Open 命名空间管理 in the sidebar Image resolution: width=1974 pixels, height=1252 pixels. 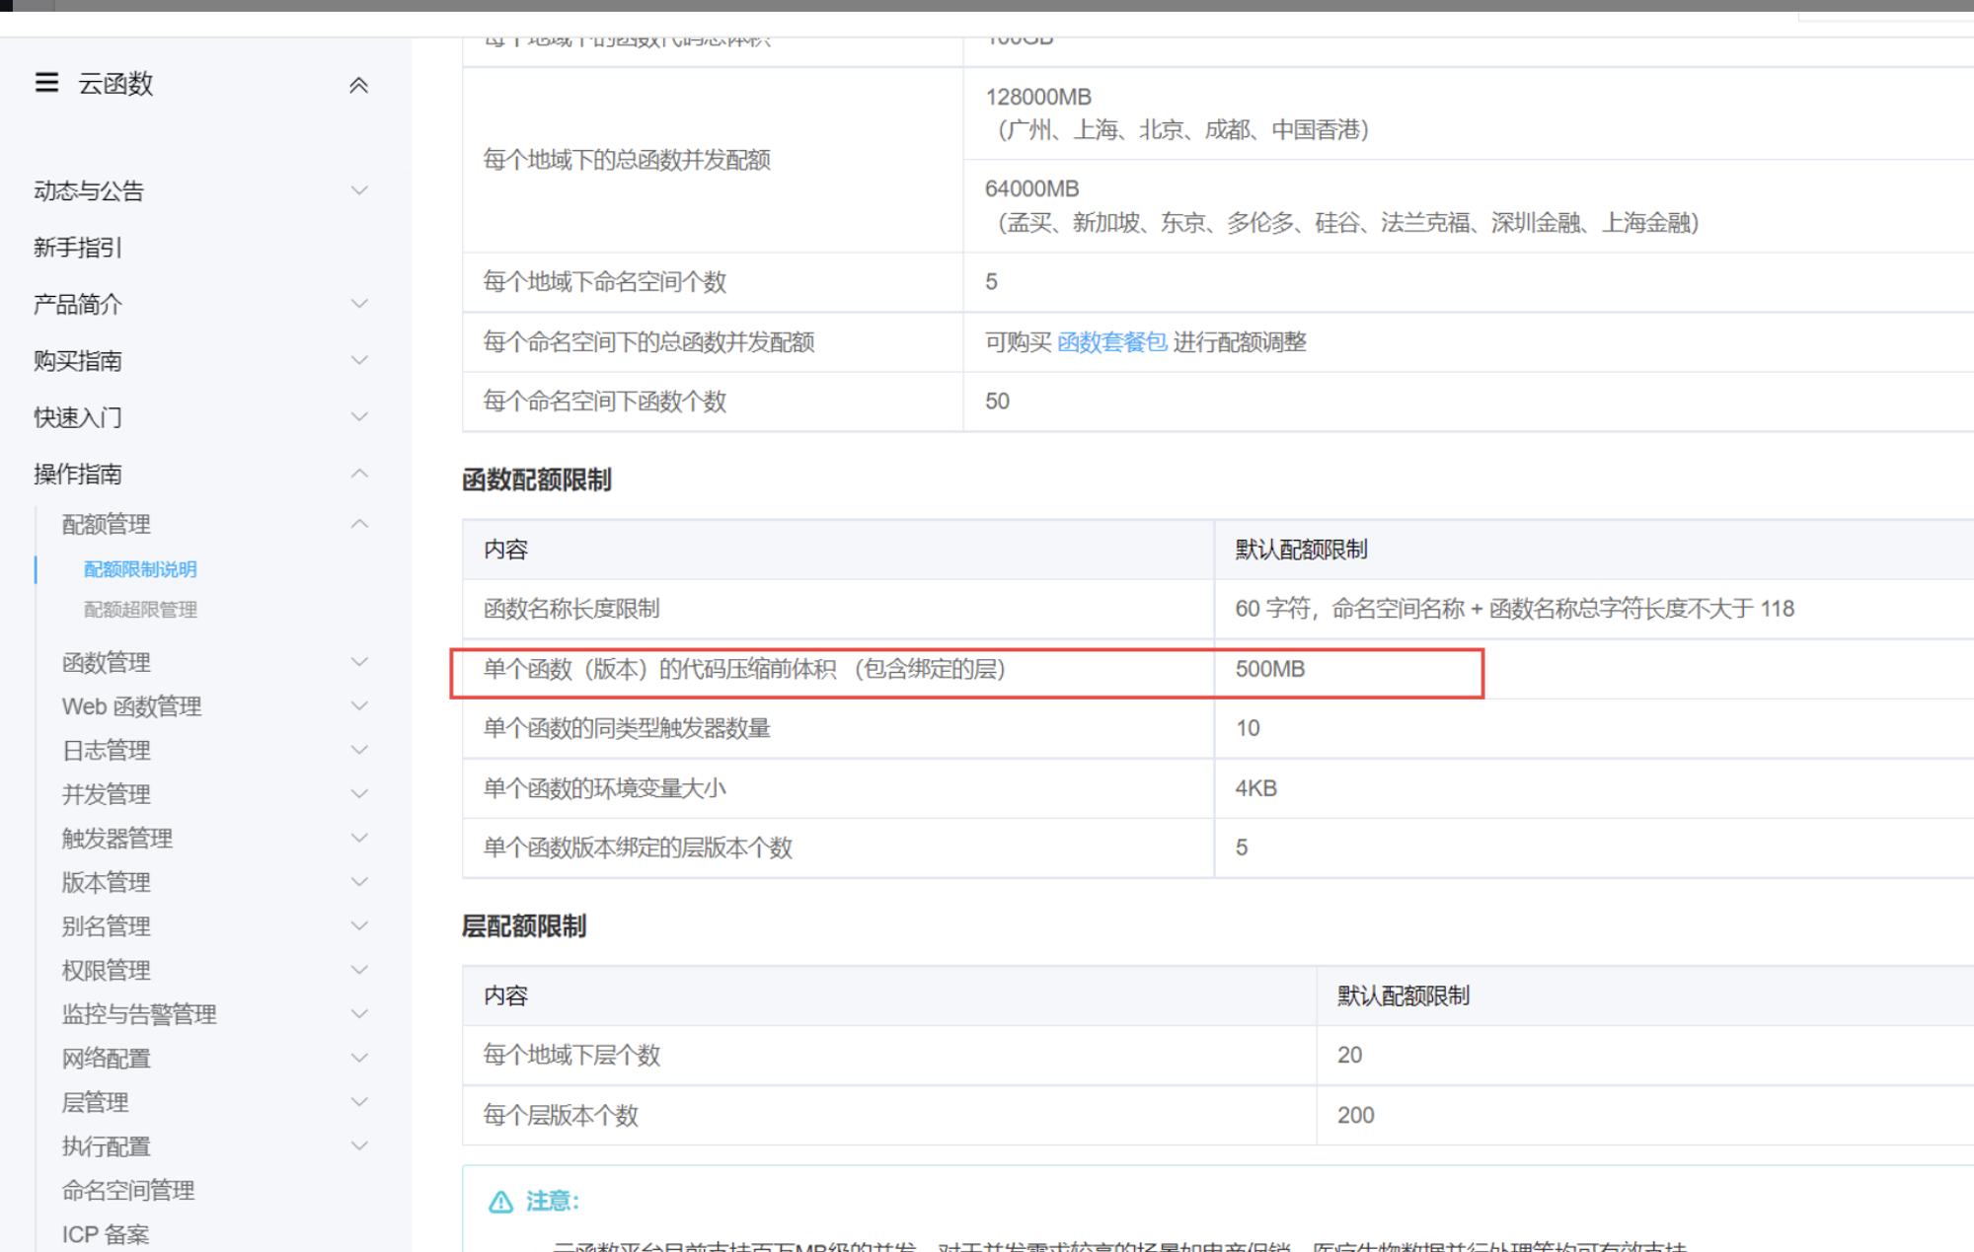tap(128, 1190)
